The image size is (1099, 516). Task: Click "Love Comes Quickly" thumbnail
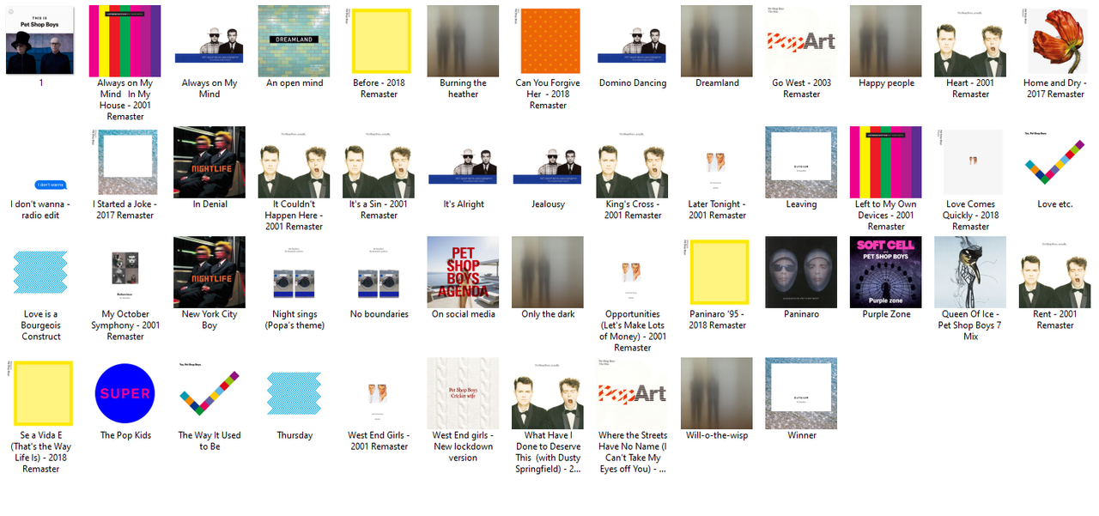(970, 162)
